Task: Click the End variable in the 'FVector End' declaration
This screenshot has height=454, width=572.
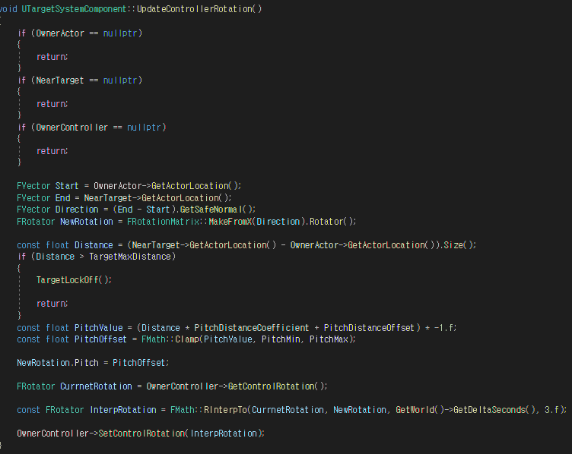Action: 62,198
